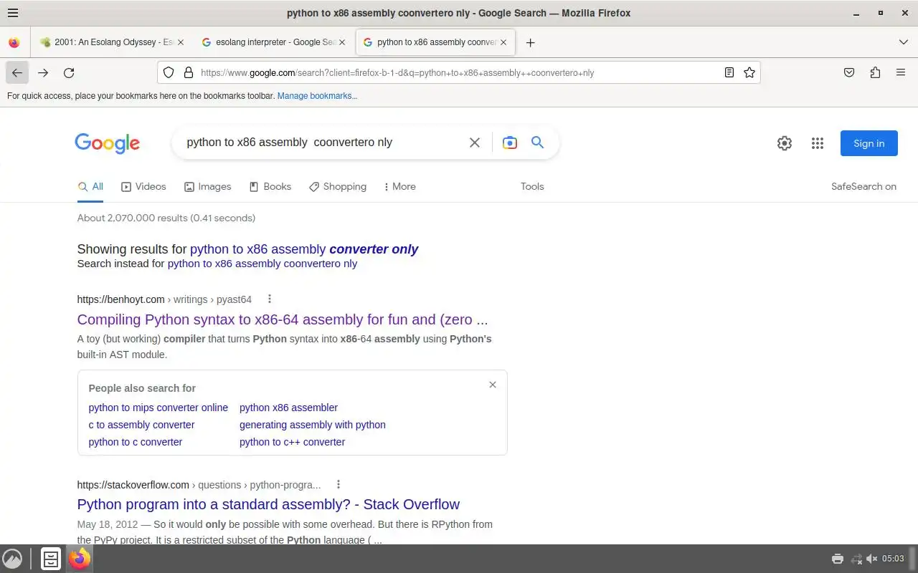918x573 pixels.
Task: Open 'Compiling Python syntax to x86-64 assembly' result
Action: pyautogui.click(x=283, y=319)
